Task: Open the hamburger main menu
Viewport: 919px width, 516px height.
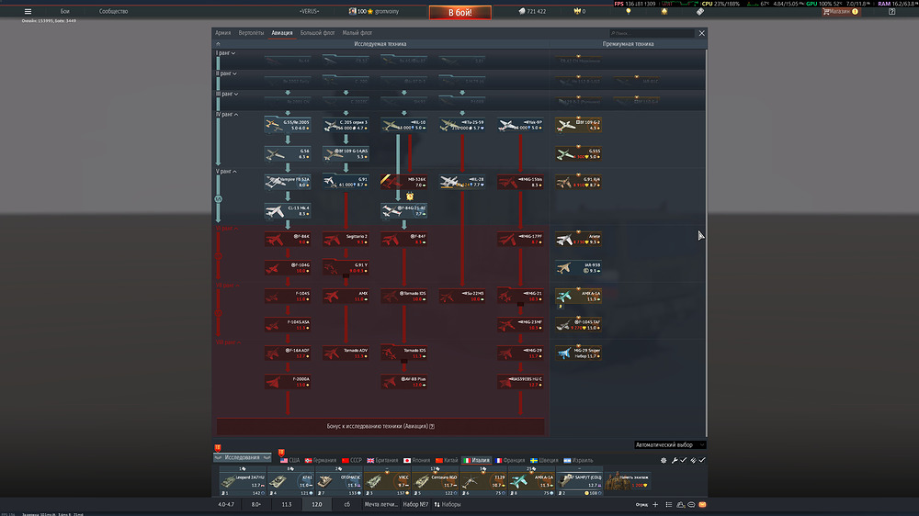Action: tap(28, 11)
